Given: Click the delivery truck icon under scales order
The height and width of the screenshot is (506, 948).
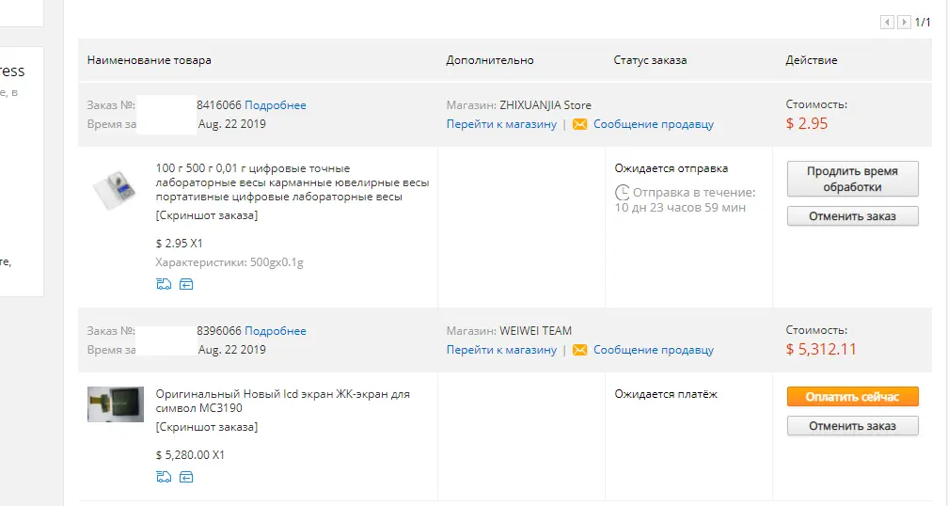Looking at the screenshot, I should click(x=164, y=284).
